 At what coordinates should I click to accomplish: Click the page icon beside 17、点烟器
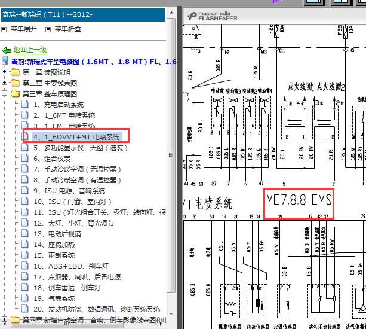coord(25,276)
